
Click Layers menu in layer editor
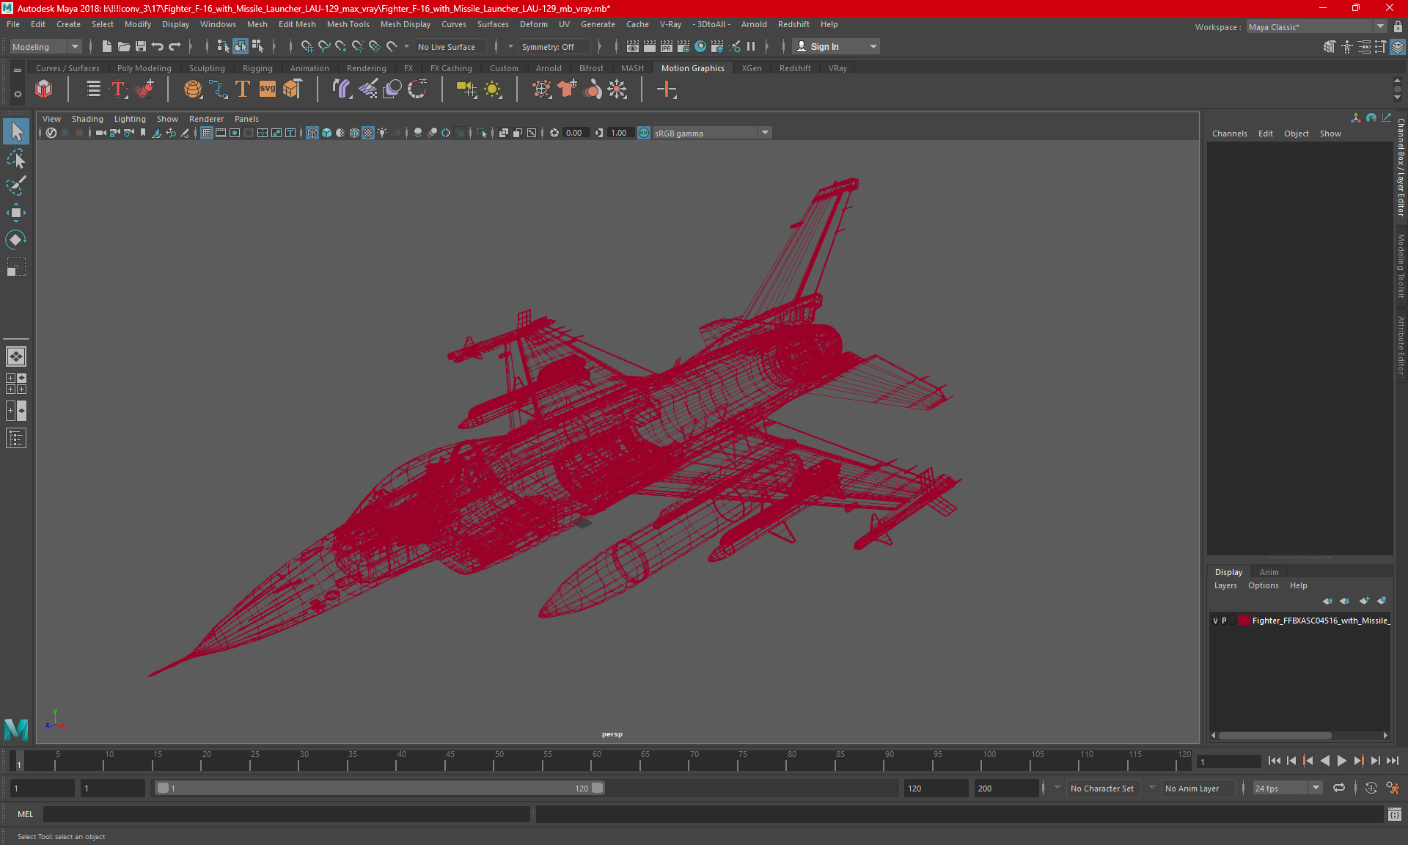[x=1225, y=585]
